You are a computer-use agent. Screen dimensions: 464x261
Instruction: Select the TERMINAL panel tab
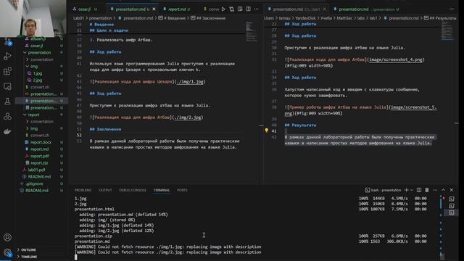[162, 190]
